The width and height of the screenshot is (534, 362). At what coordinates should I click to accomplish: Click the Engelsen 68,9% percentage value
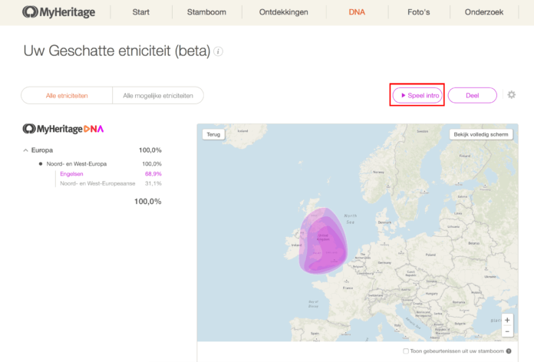(153, 173)
